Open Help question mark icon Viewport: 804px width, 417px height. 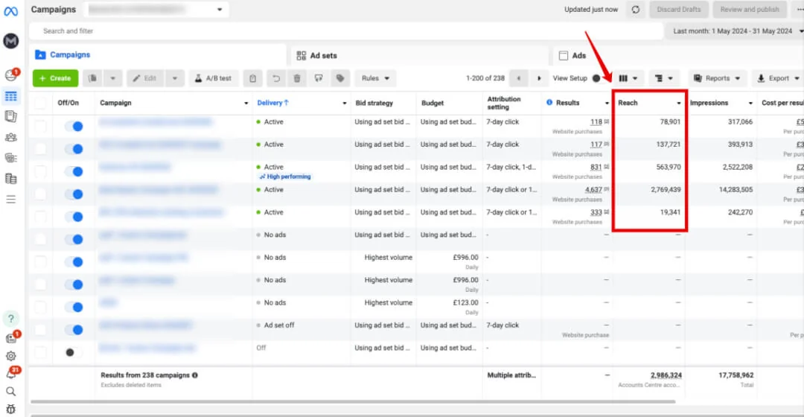(10, 319)
